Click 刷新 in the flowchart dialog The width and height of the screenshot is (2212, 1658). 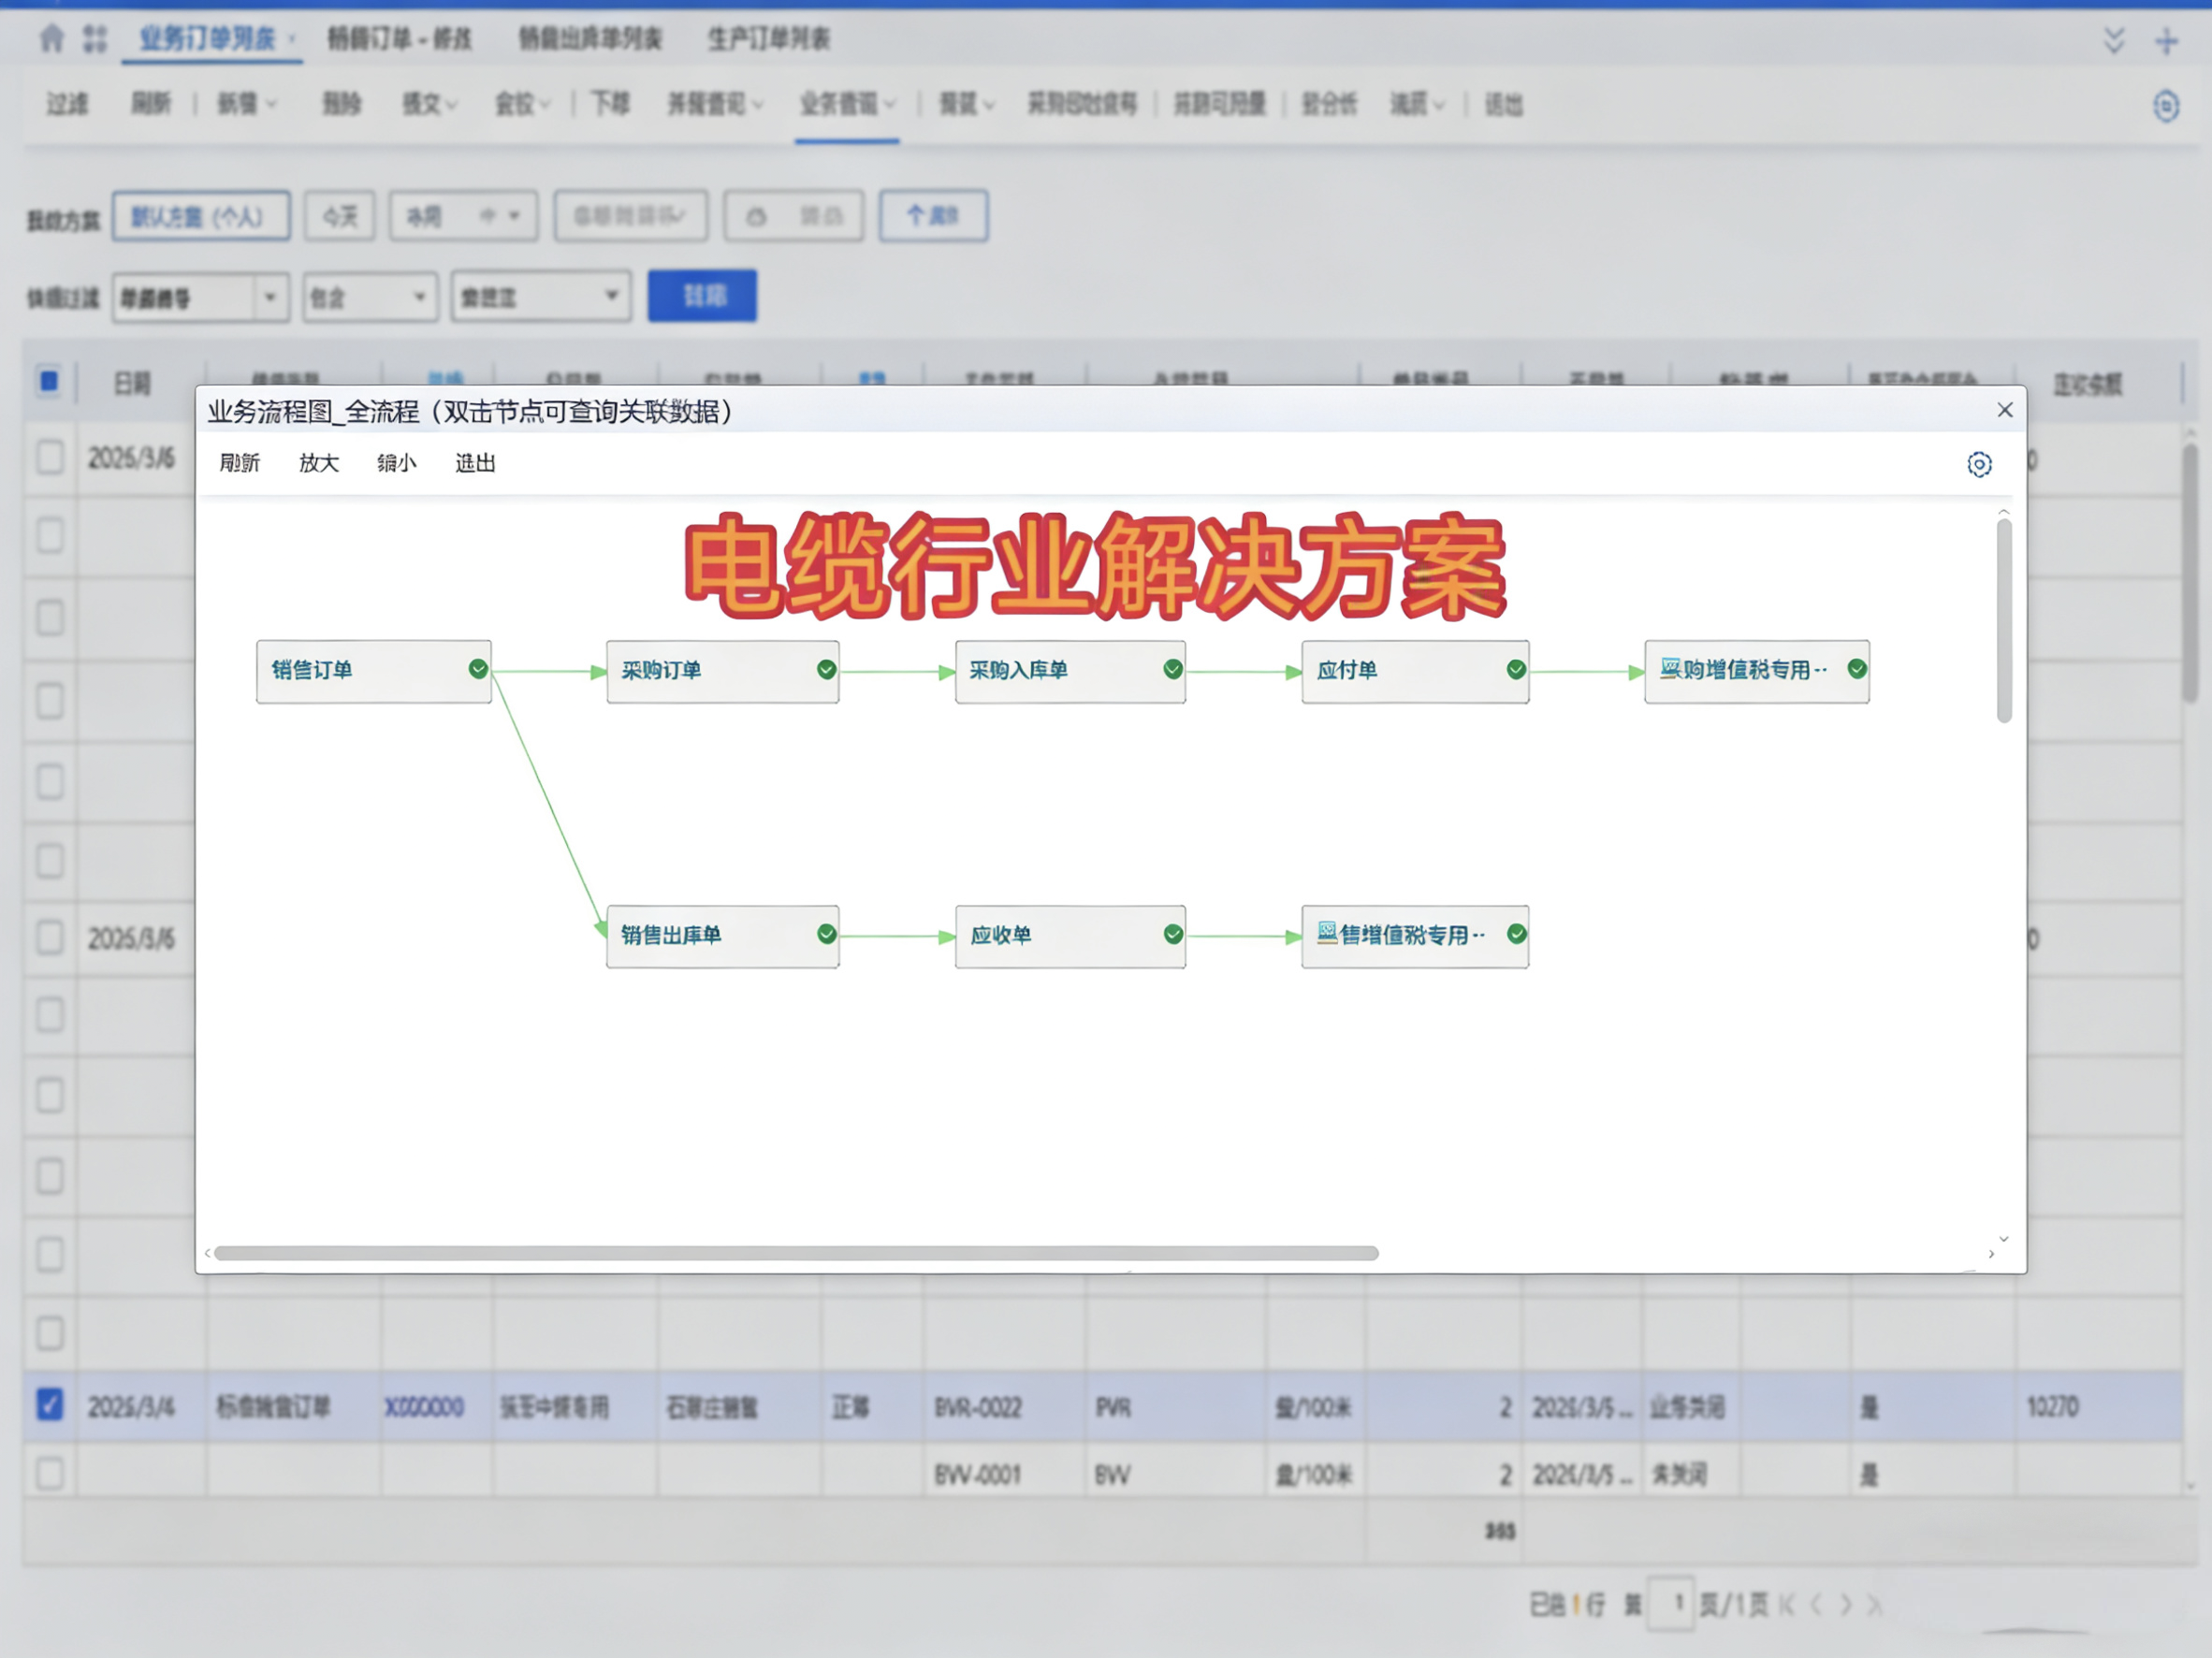(239, 463)
